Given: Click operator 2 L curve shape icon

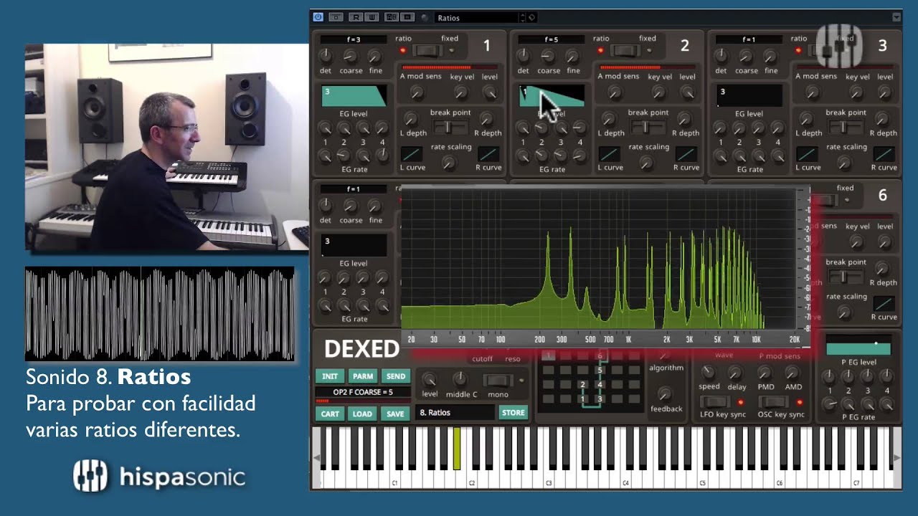Looking at the screenshot, I should (x=609, y=154).
